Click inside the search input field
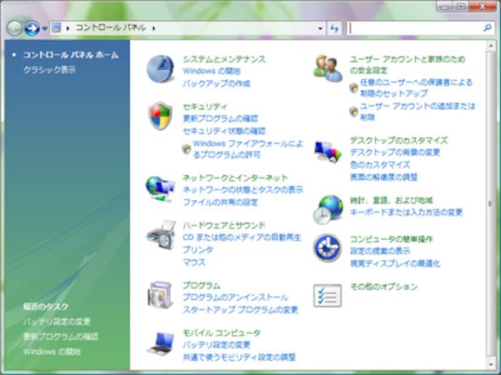This screenshot has height=375, width=501. click(413, 28)
